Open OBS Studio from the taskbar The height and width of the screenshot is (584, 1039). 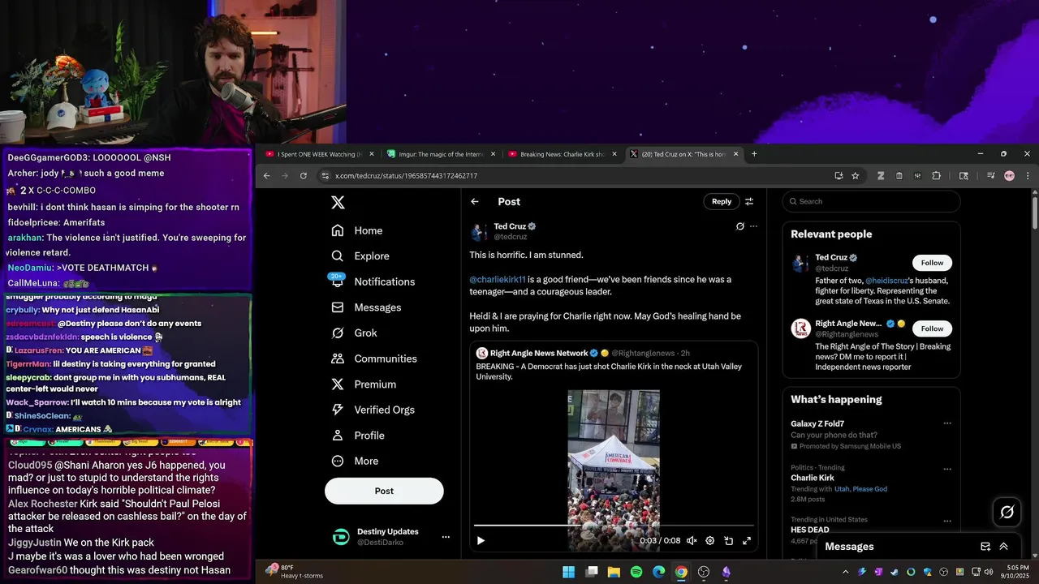point(704,572)
